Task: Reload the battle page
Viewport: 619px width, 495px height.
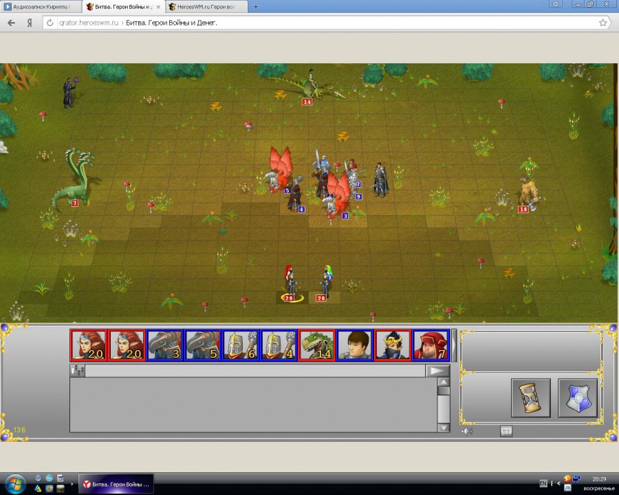Action: point(50,23)
